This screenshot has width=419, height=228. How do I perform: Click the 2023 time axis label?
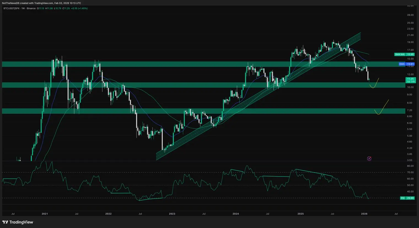click(x=172, y=214)
